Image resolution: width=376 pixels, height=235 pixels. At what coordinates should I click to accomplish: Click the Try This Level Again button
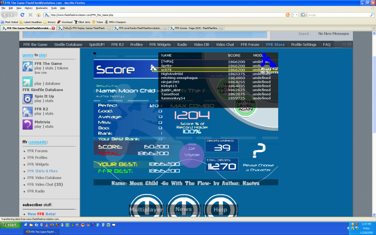pyautogui.click(x=245, y=106)
